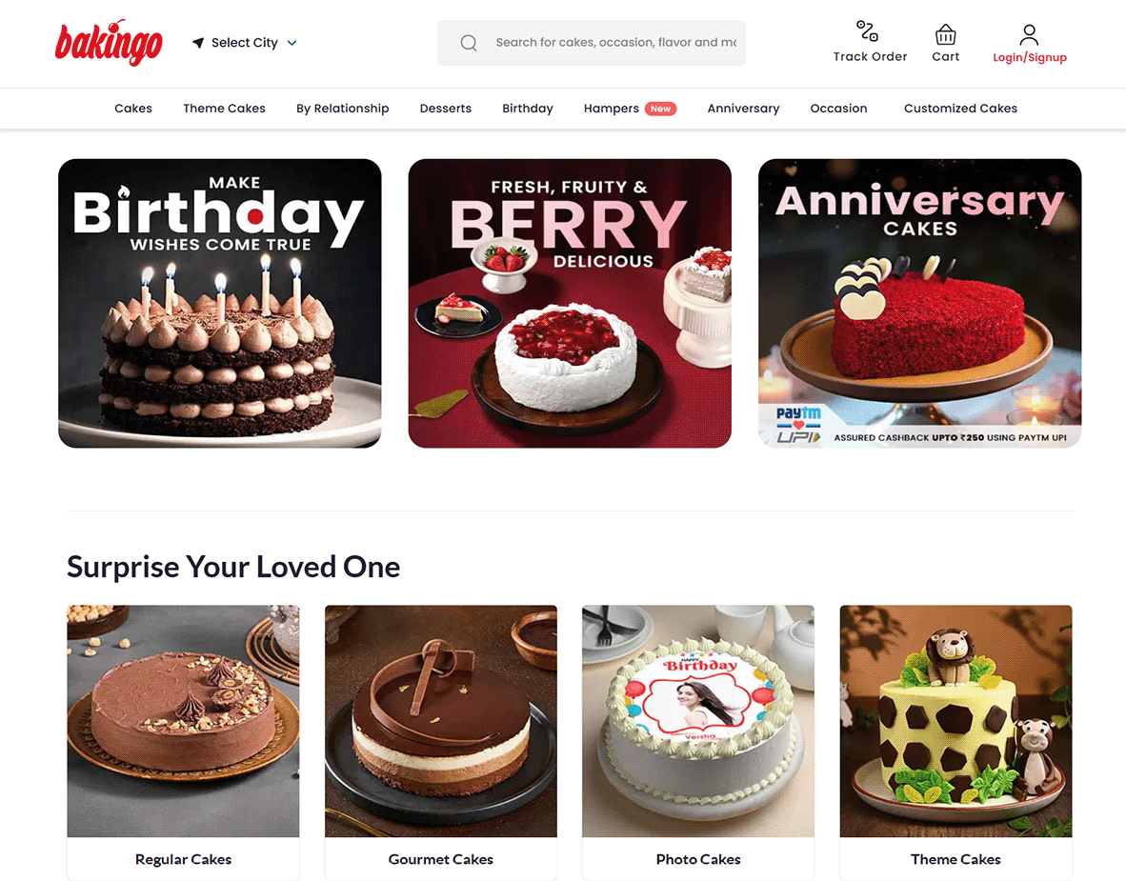
Task: Open the Theme Cakes nav menu
Action: click(x=224, y=109)
